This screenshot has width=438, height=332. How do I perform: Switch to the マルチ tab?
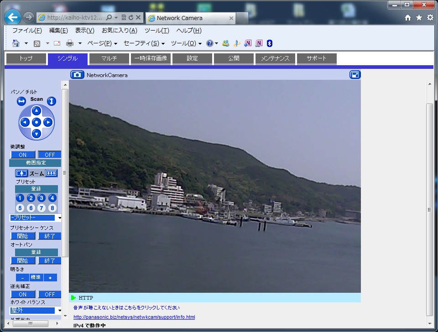pos(109,59)
